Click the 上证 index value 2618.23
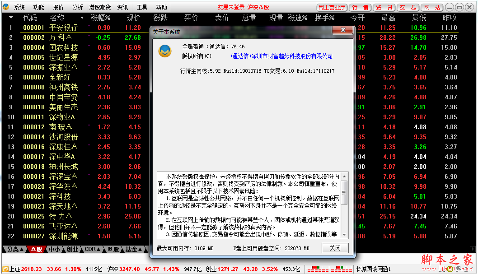Screen dimensions: 478x274 (x=31, y=269)
